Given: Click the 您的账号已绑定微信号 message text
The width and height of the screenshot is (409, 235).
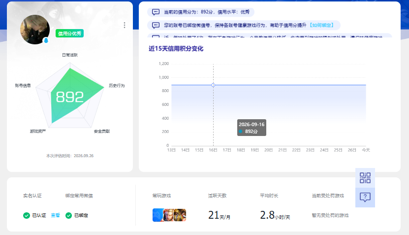Looking at the screenshot, I should tap(235, 25).
